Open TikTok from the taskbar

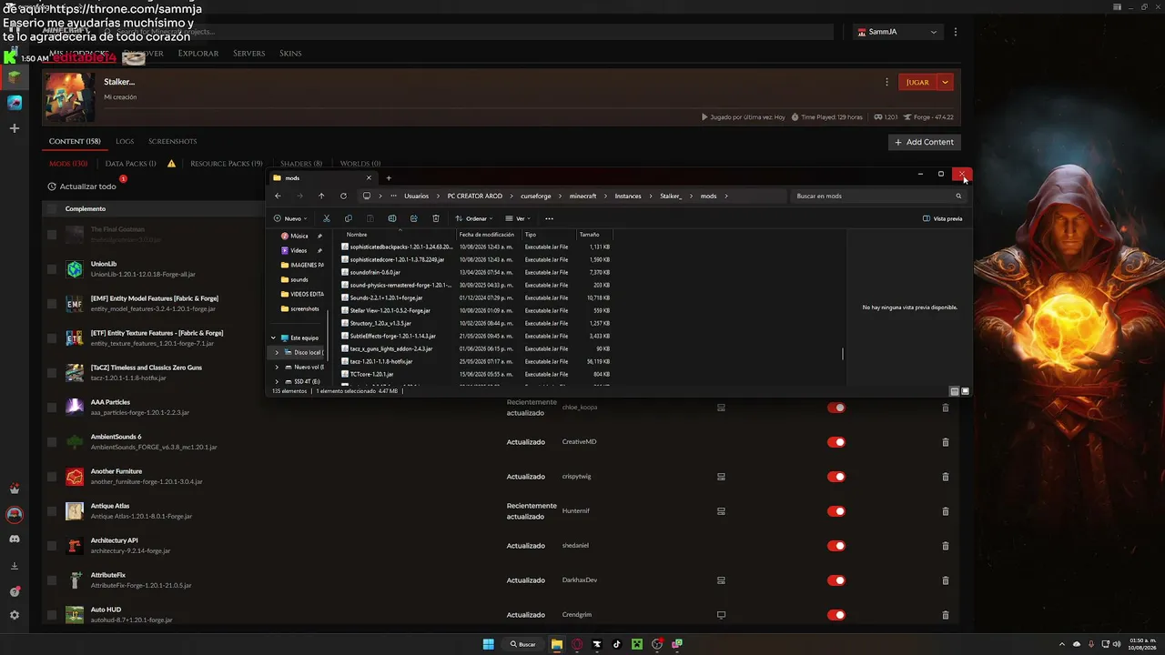point(617,644)
